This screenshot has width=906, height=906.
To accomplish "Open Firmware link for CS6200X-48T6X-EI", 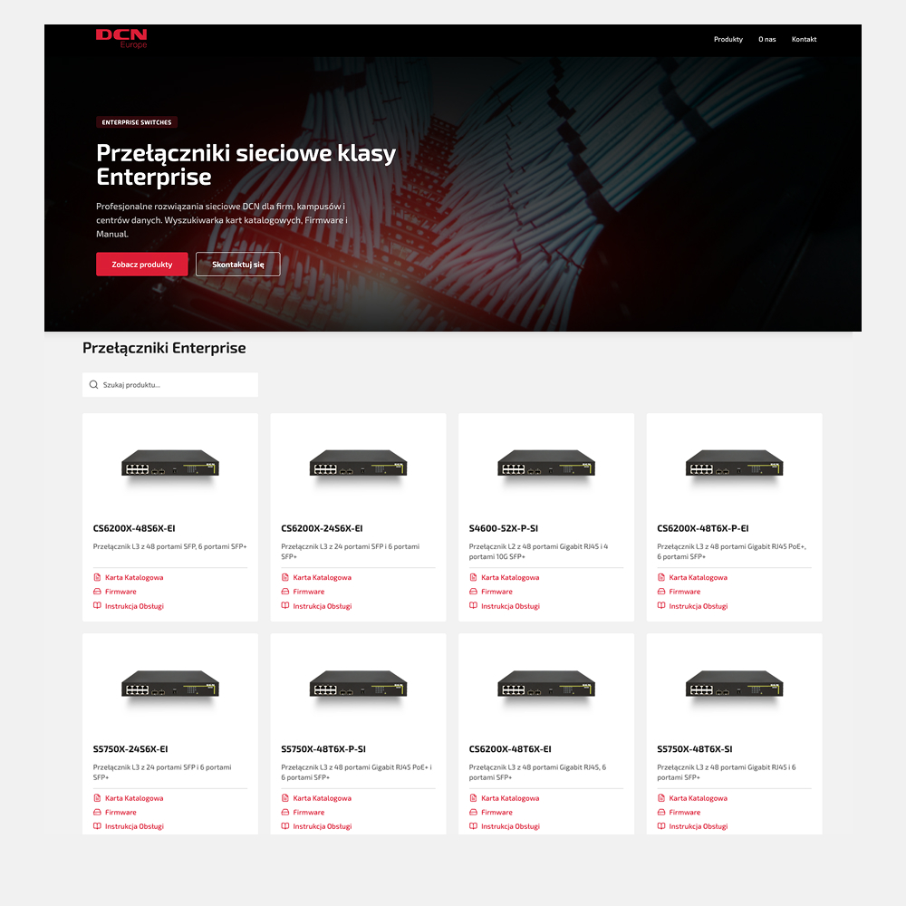I will coord(496,813).
